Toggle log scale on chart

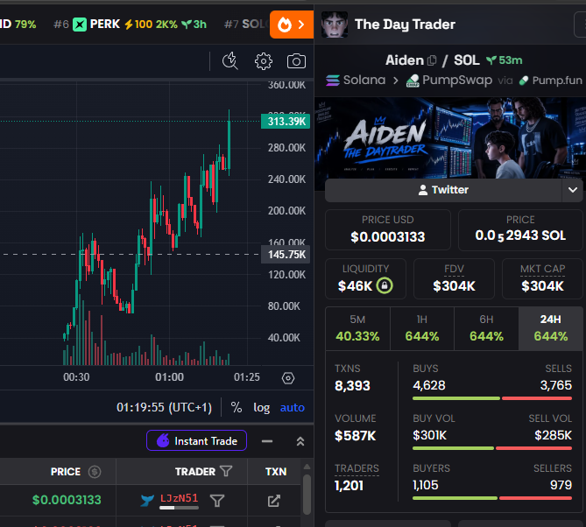point(262,407)
